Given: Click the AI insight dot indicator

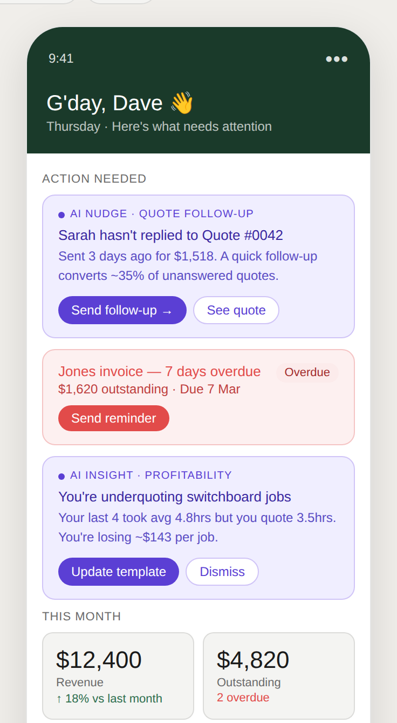Looking at the screenshot, I should point(61,476).
